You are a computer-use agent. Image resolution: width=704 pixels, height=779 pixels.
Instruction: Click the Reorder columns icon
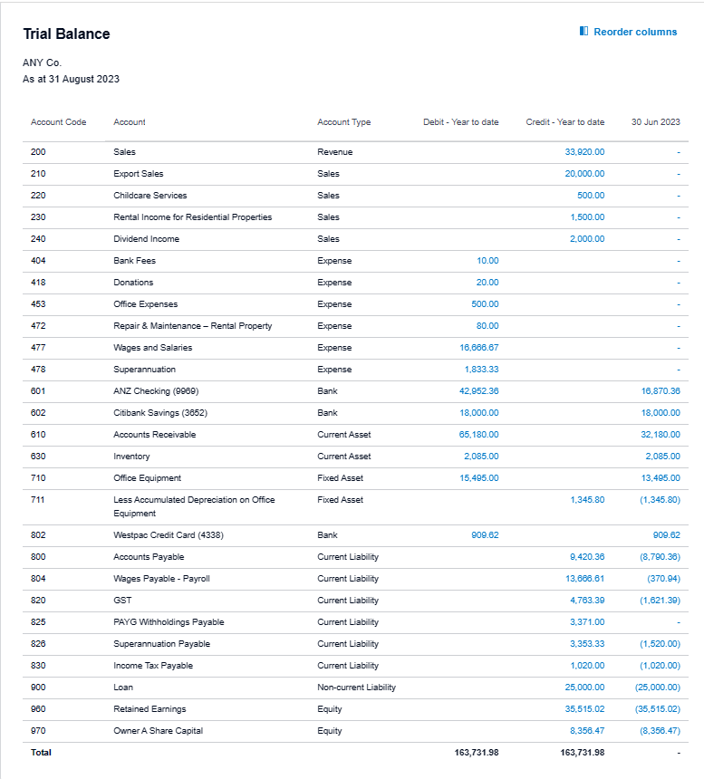click(584, 32)
